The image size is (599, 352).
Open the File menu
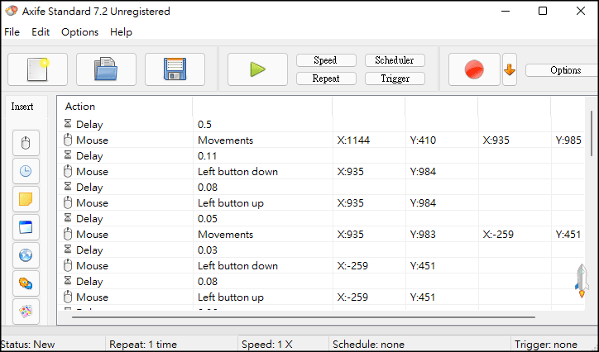12,32
